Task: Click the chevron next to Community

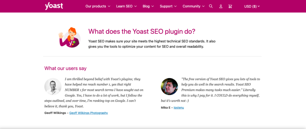Action: [x=203, y=6]
